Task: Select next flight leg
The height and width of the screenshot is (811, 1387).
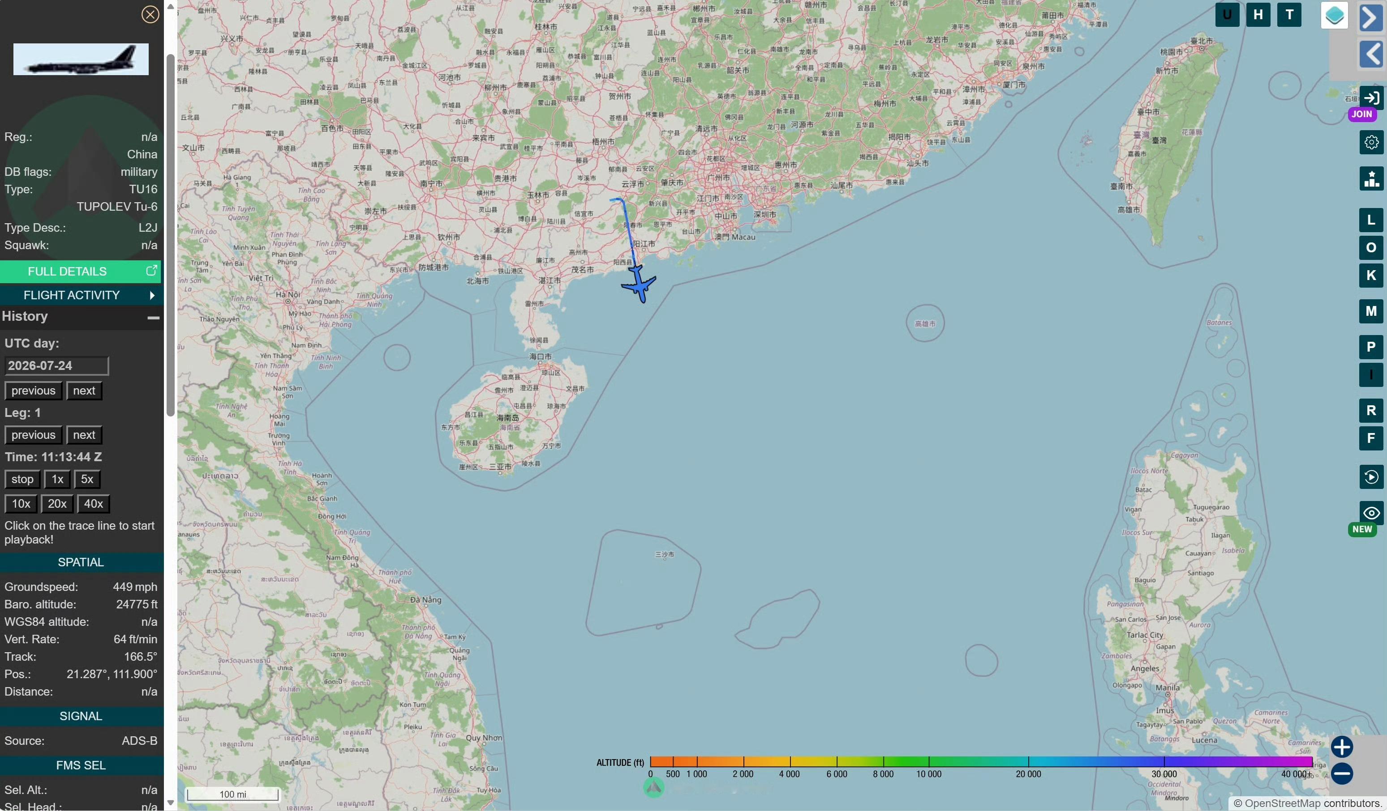Action: (84, 435)
